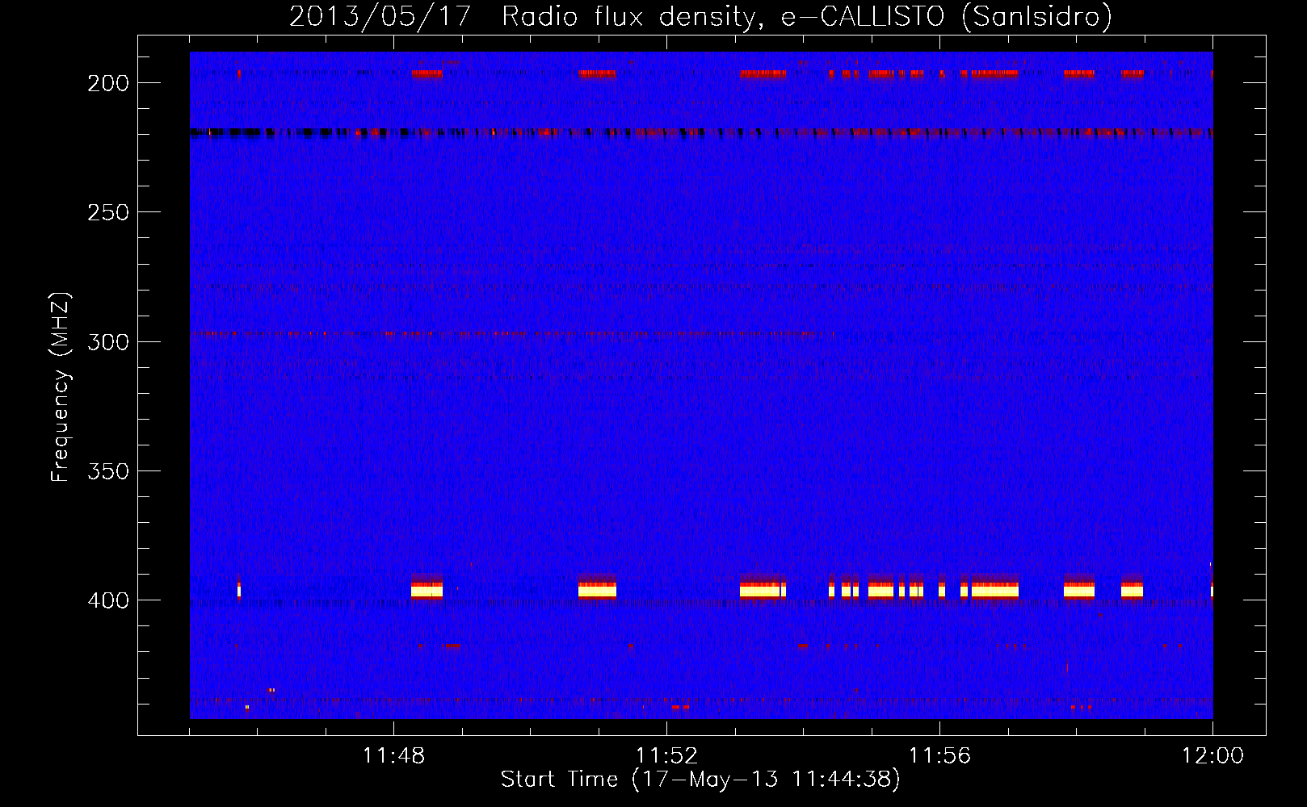This screenshot has width=1307, height=807.
Task: Click the 11:56 time tick label
Action: (939, 755)
